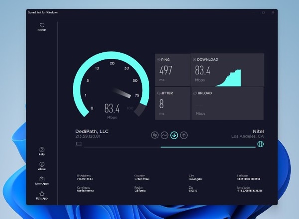Maximize the Speed Test window
Screen dimensions: 299x219
(263, 12)
